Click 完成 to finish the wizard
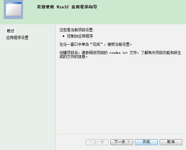This screenshot has width=186, height=150. [x=146, y=142]
